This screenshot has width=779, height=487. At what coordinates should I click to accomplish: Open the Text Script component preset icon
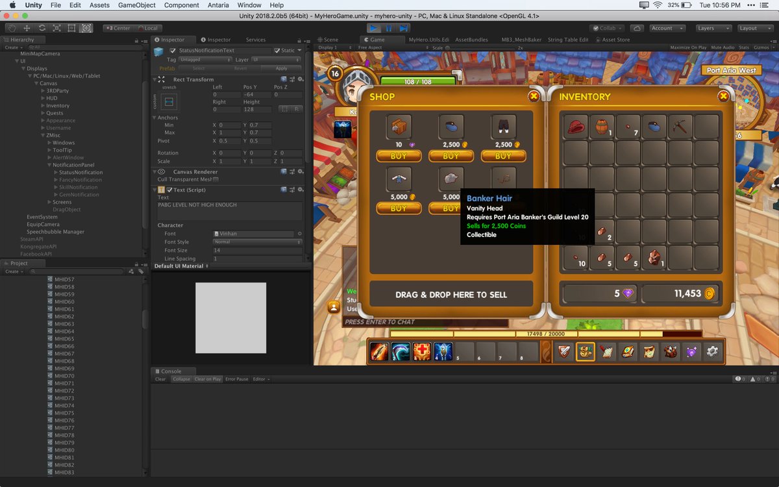(292, 190)
